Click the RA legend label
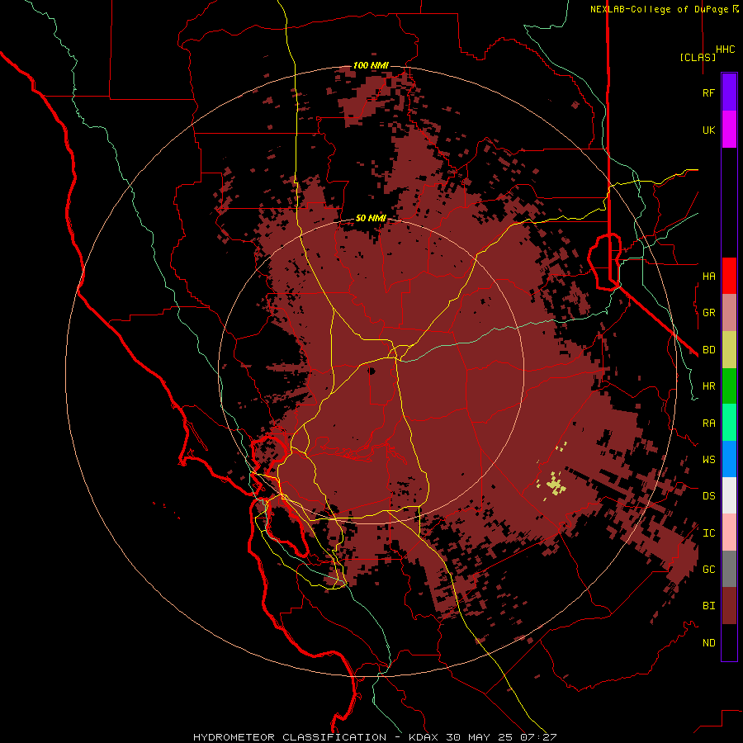 click(x=709, y=423)
